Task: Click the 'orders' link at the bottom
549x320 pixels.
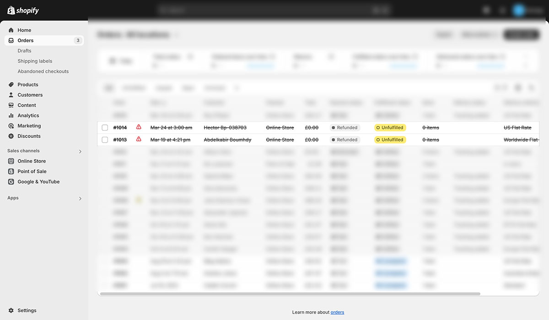Action: click(337, 312)
